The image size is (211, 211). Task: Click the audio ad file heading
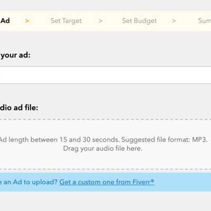point(19,108)
